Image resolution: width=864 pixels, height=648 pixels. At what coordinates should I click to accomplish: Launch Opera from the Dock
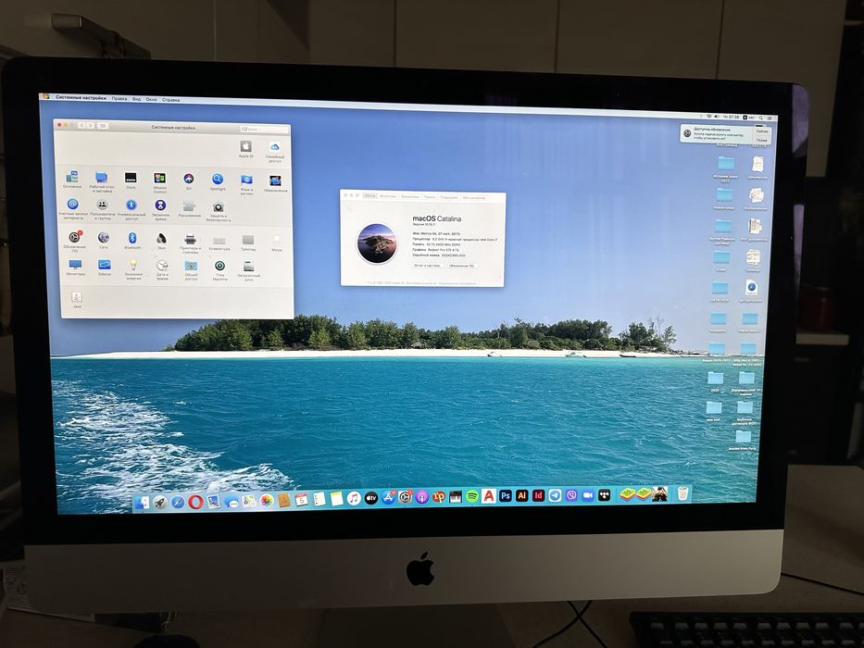tap(195, 502)
